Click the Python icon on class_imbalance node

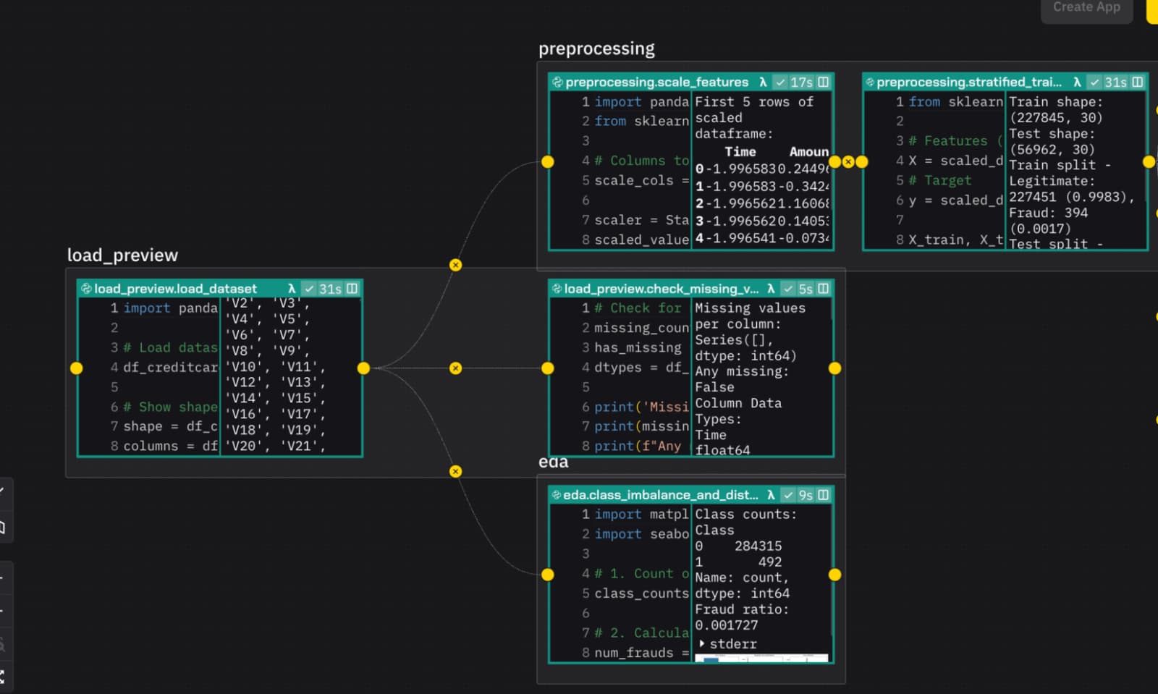pyautogui.click(x=557, y=495)
